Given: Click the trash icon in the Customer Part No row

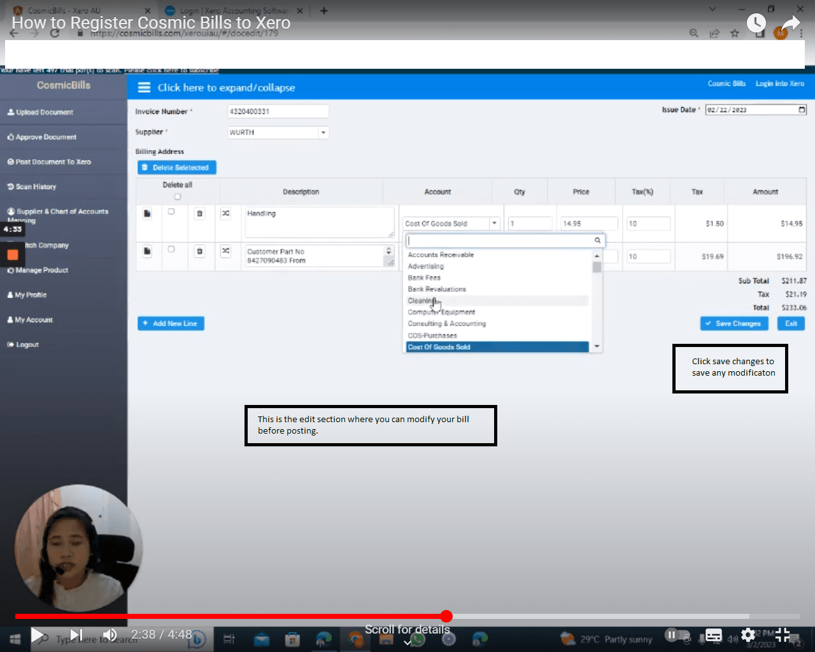Looking at the screenshot, I should pos(199,252).
